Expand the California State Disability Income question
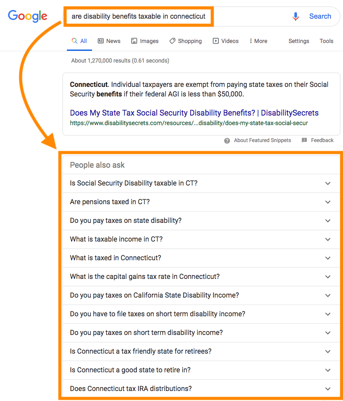 (x=201, y=295)
